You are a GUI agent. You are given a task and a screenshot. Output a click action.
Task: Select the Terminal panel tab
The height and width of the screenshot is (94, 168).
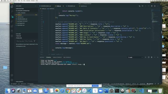pyautogui.click(x=49, y=57)
